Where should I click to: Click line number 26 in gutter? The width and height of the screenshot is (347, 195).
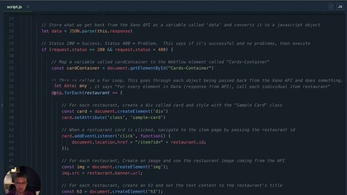coord(11,31)
